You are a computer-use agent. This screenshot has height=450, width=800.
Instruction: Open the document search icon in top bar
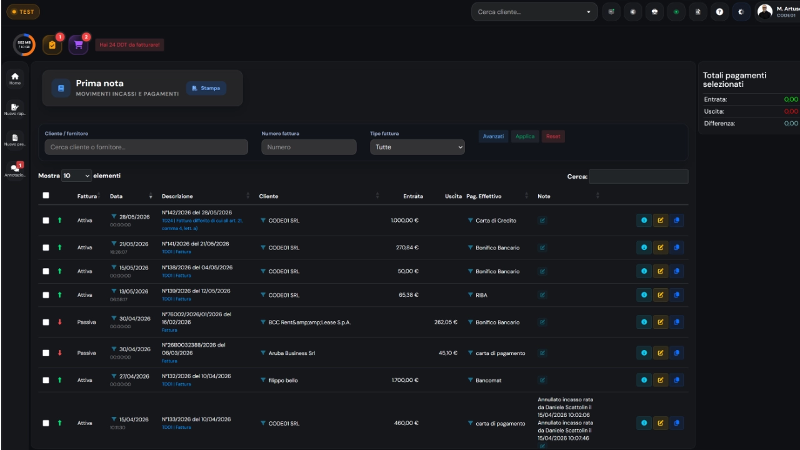coord(697,11)
